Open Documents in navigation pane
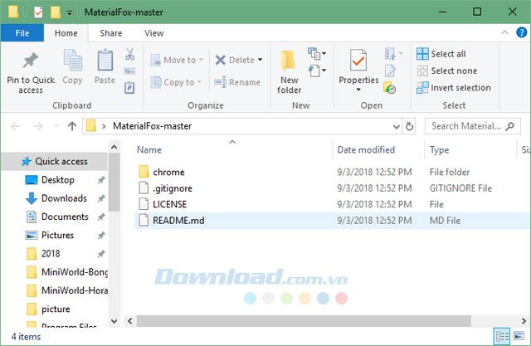The height and width of the screenshot is (346, 531). 65,217
